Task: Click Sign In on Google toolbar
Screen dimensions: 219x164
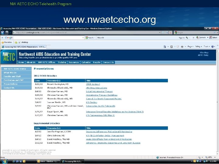Action: click(182, 38)
